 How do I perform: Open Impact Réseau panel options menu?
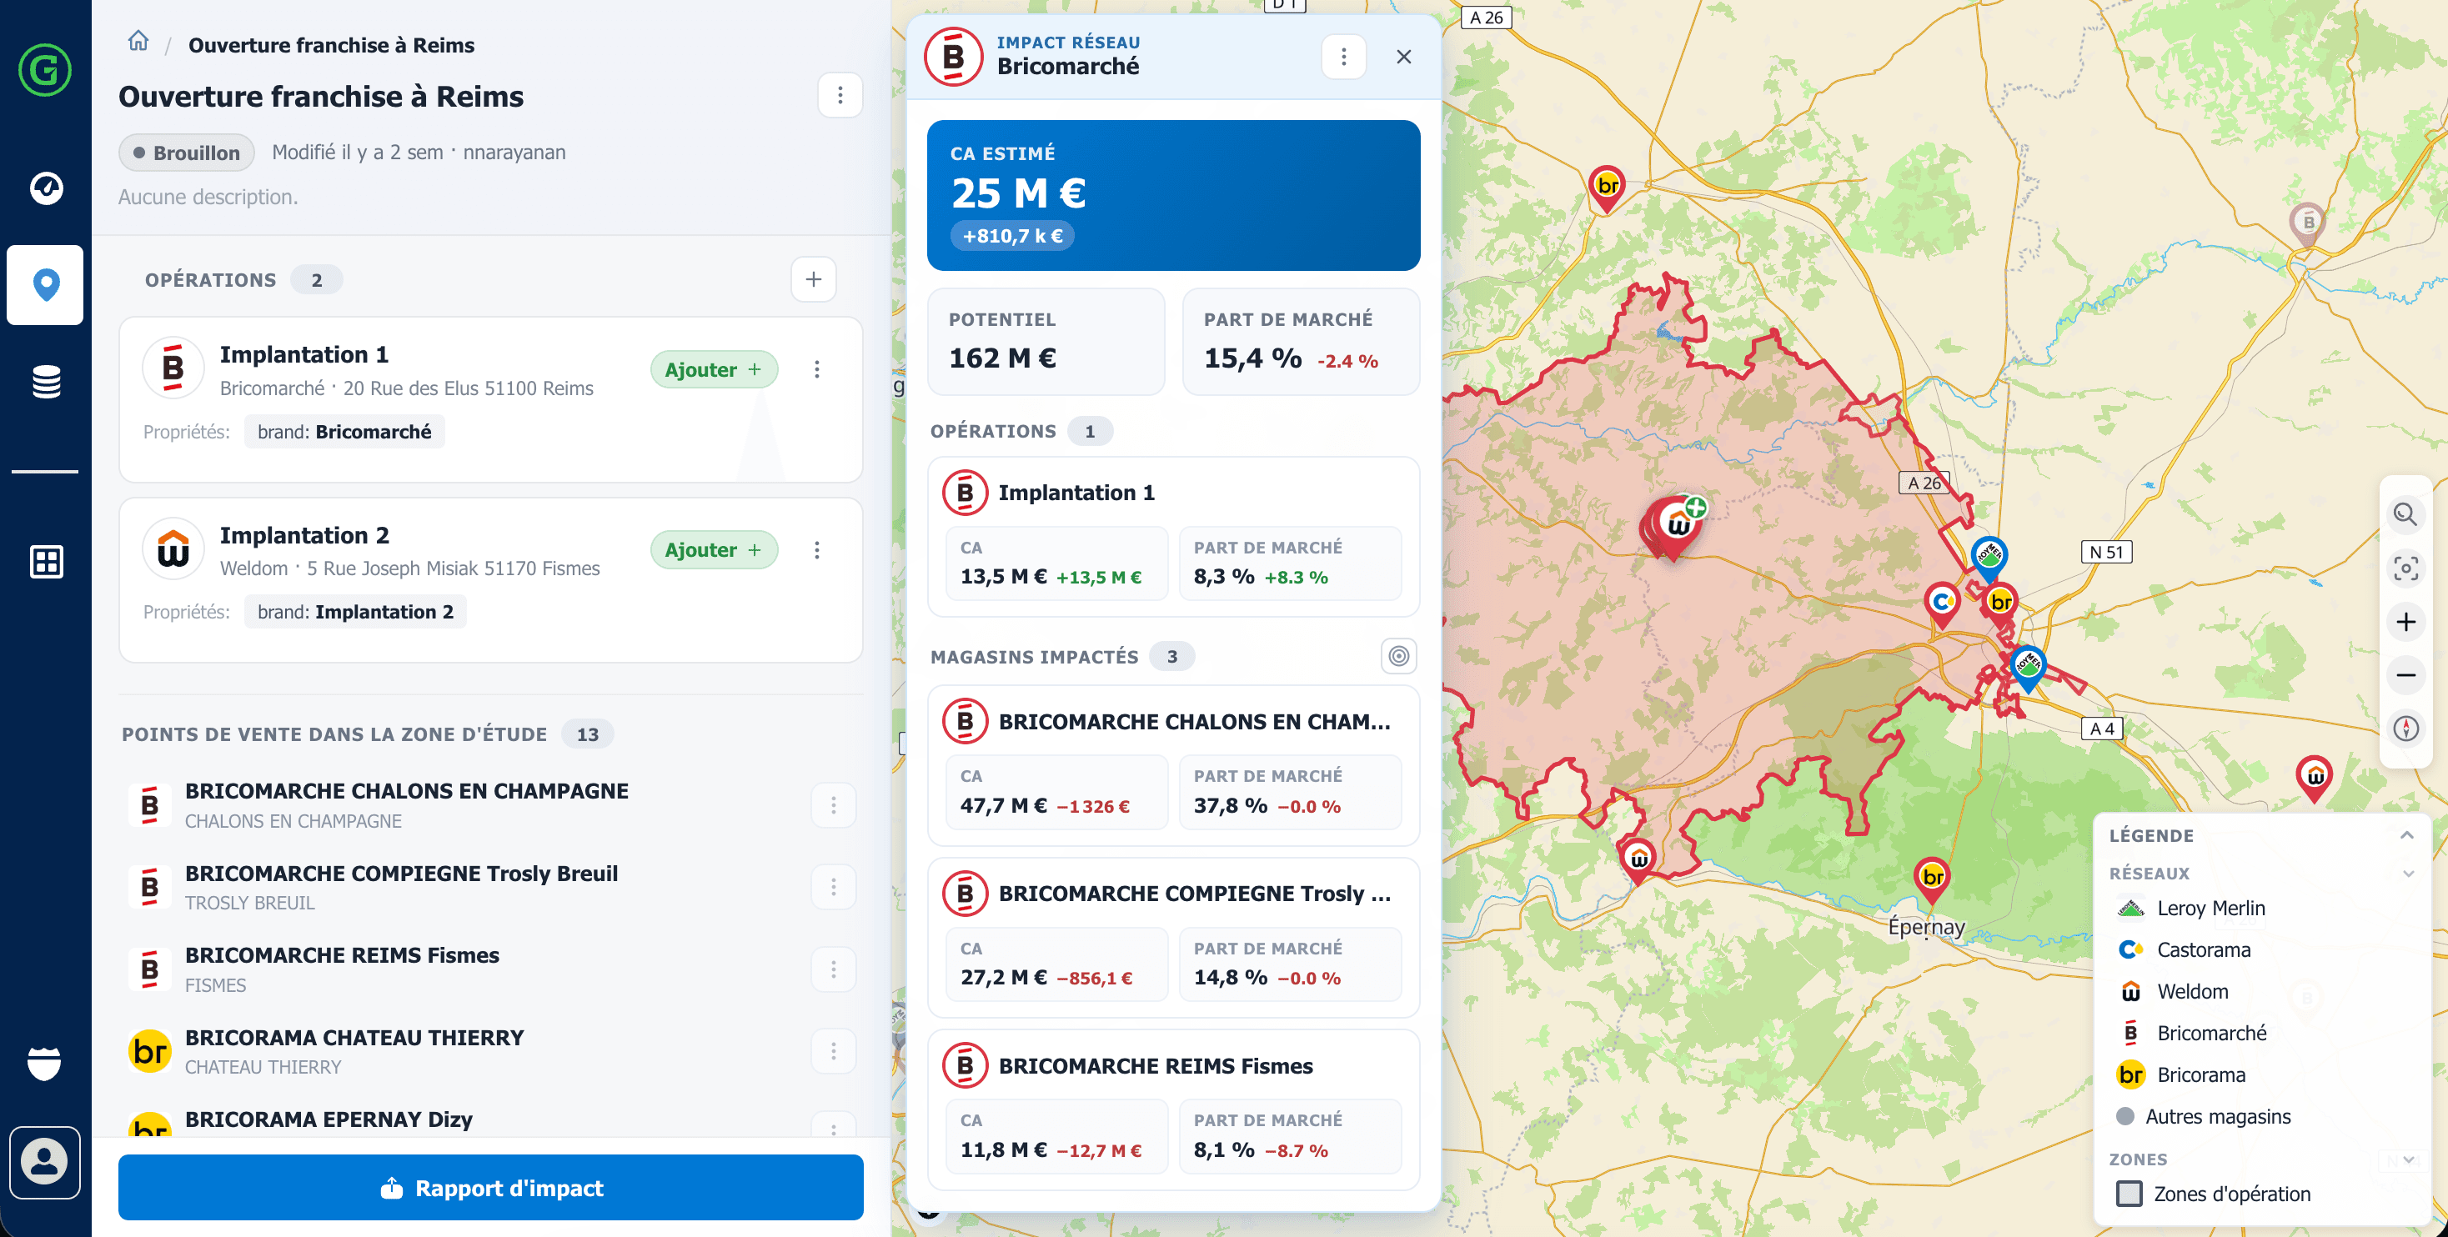(1344, 57)
